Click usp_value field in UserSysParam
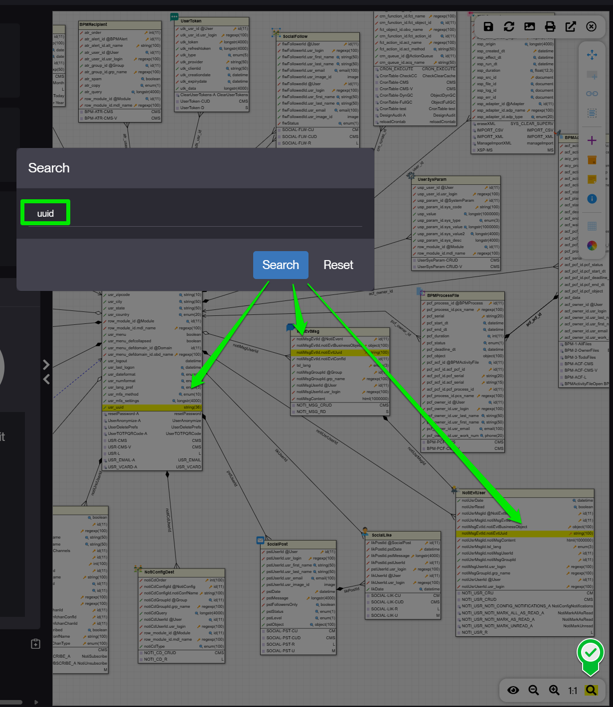 pos(456,214)
